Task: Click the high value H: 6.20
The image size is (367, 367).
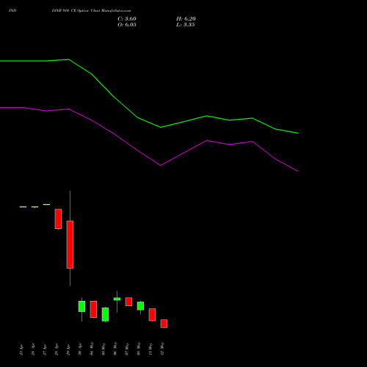Action: click(x=186, y=19)
